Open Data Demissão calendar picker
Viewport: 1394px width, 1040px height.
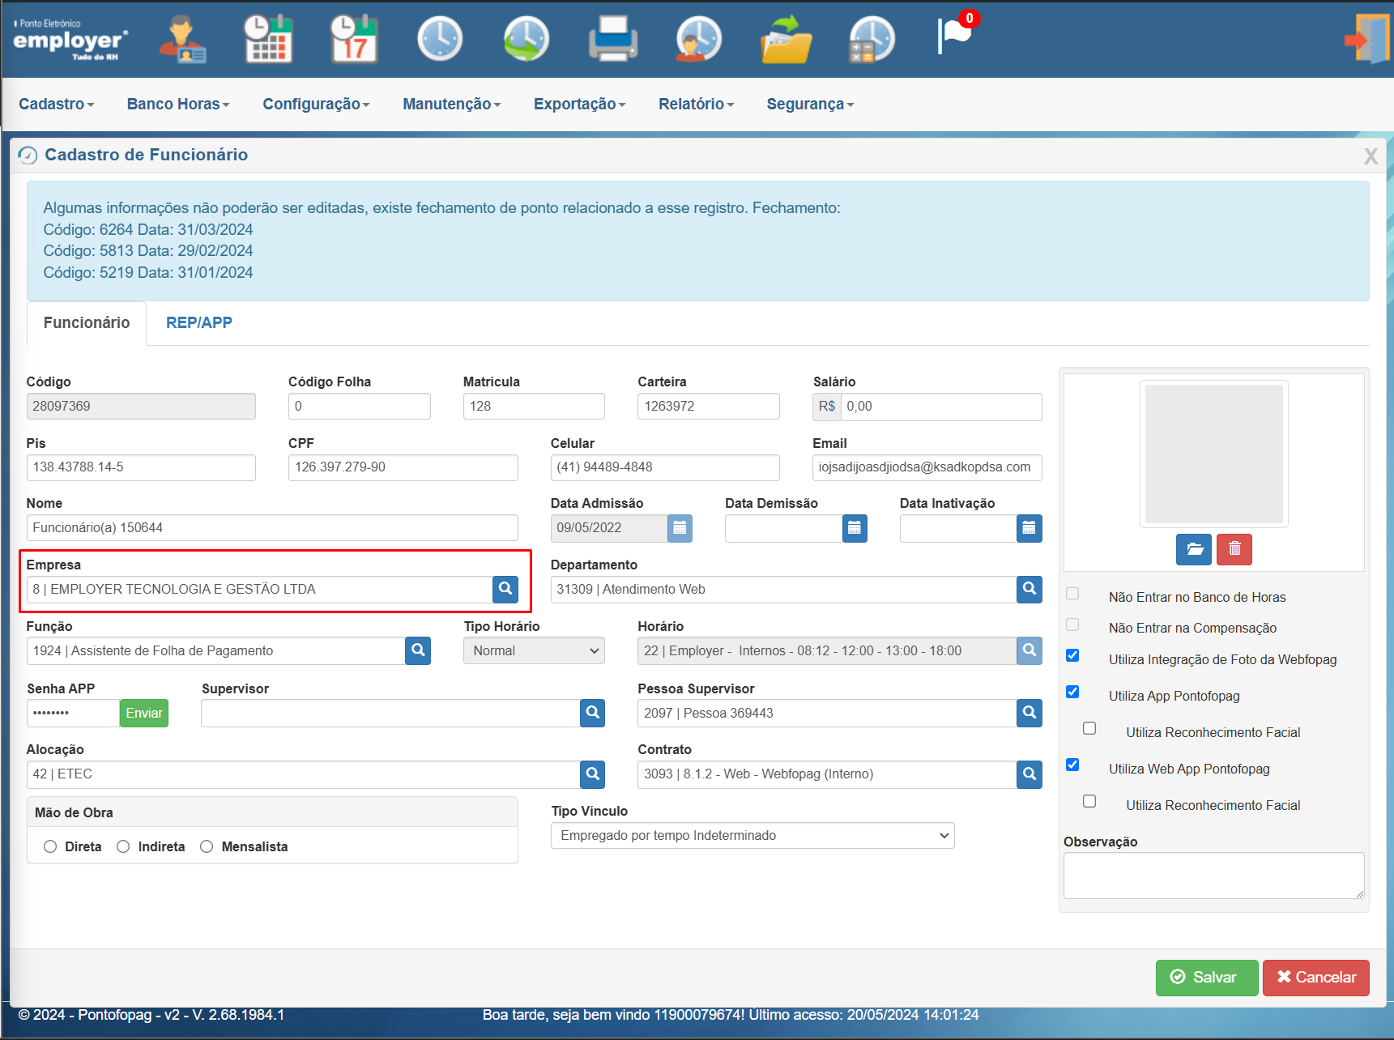tap(855, 528)
